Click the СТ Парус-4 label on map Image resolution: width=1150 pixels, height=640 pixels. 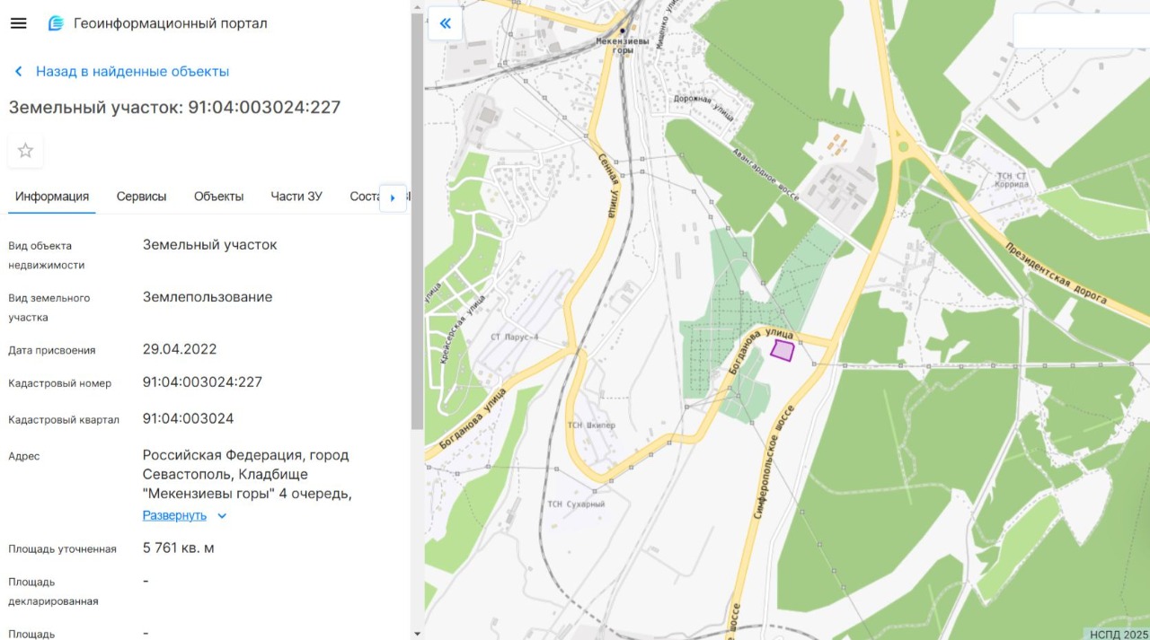[x=514, y=338]
